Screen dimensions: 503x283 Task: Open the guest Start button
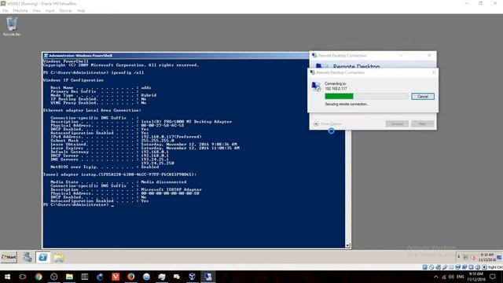coord(9,257)
